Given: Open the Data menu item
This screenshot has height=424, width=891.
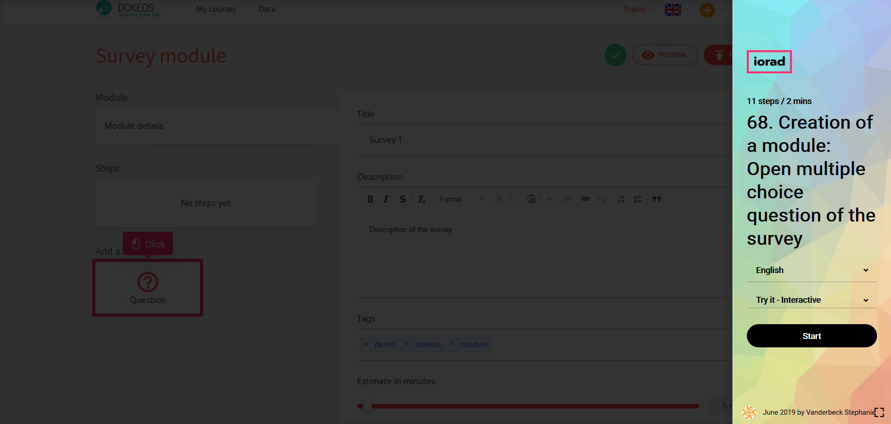Looking at the screenshot, I should [266, 9].
